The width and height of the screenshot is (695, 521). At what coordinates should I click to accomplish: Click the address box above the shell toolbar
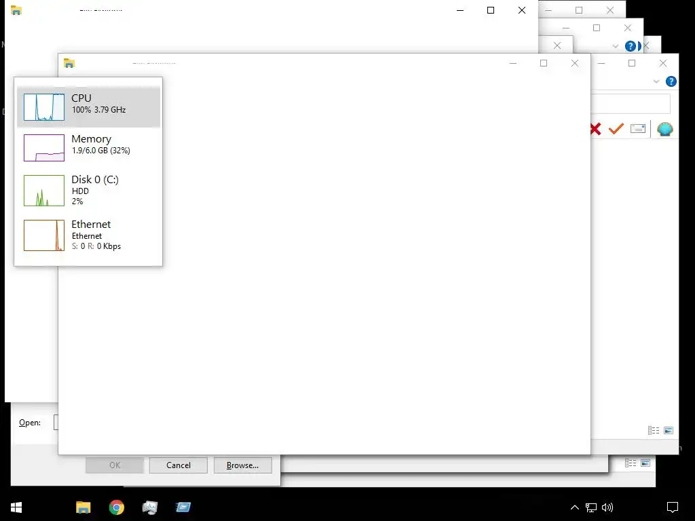tap(631, 104)
